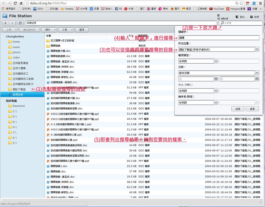The width and height of the screenshot is (265, 207).
Task: Click the magnifier icon in filter box
Action: click(222, 23)
